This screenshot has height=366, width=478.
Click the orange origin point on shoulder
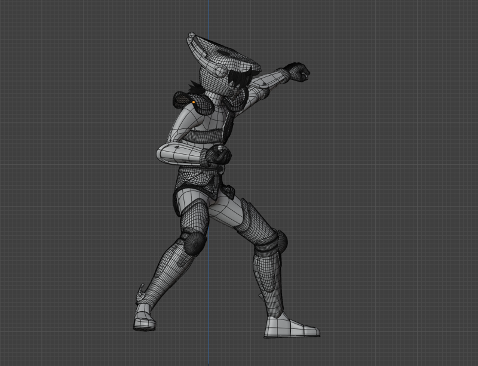[x=194, y=103]
